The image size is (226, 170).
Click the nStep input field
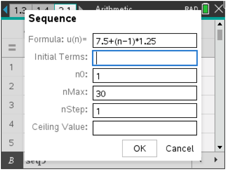(x=145, y=111)
